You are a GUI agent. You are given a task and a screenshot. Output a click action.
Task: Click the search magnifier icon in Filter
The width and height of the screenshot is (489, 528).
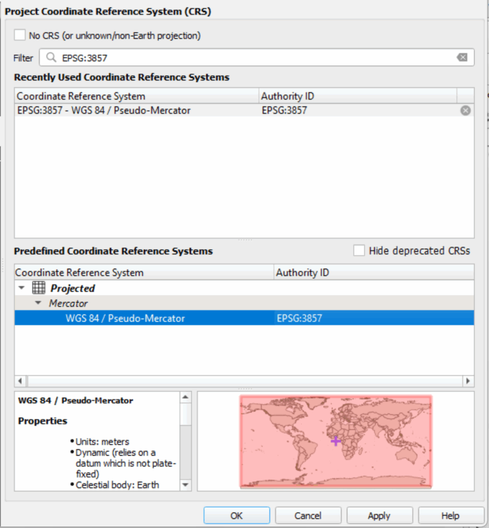tap(50, 58)
